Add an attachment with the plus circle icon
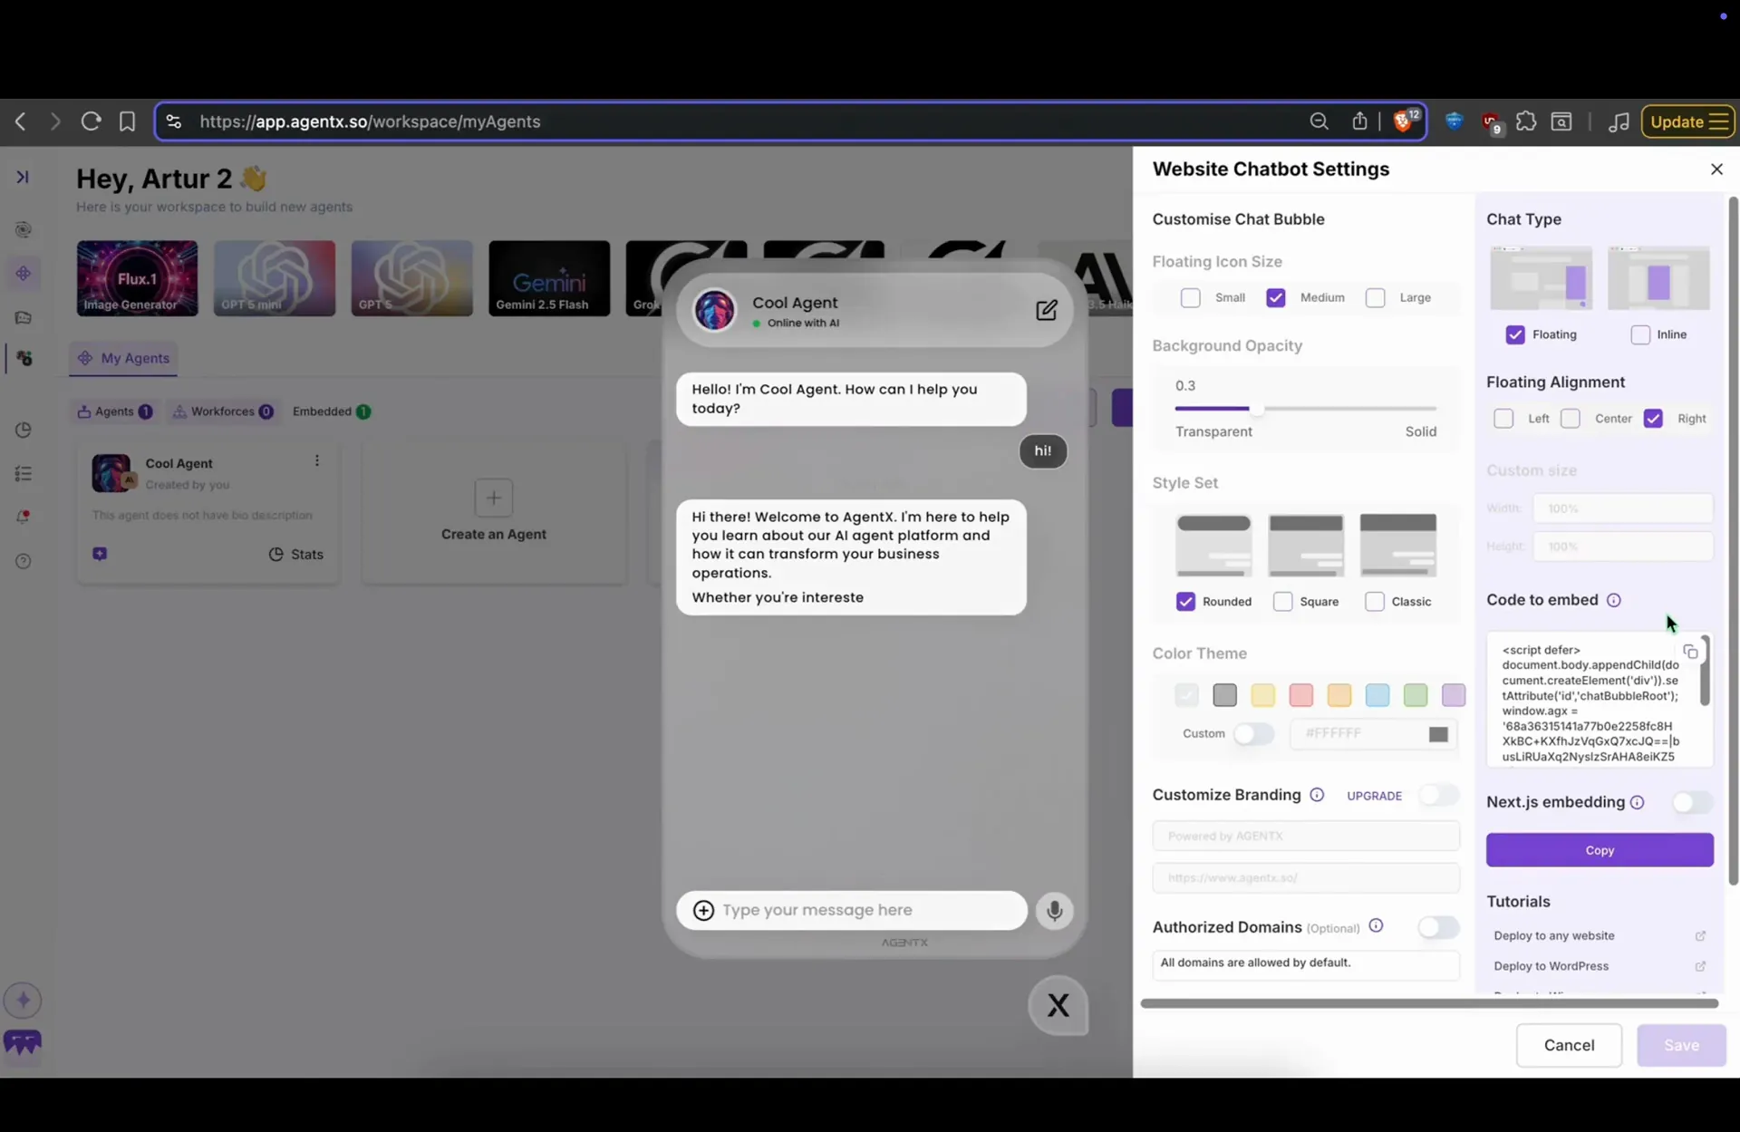 [x=703, y=910]
